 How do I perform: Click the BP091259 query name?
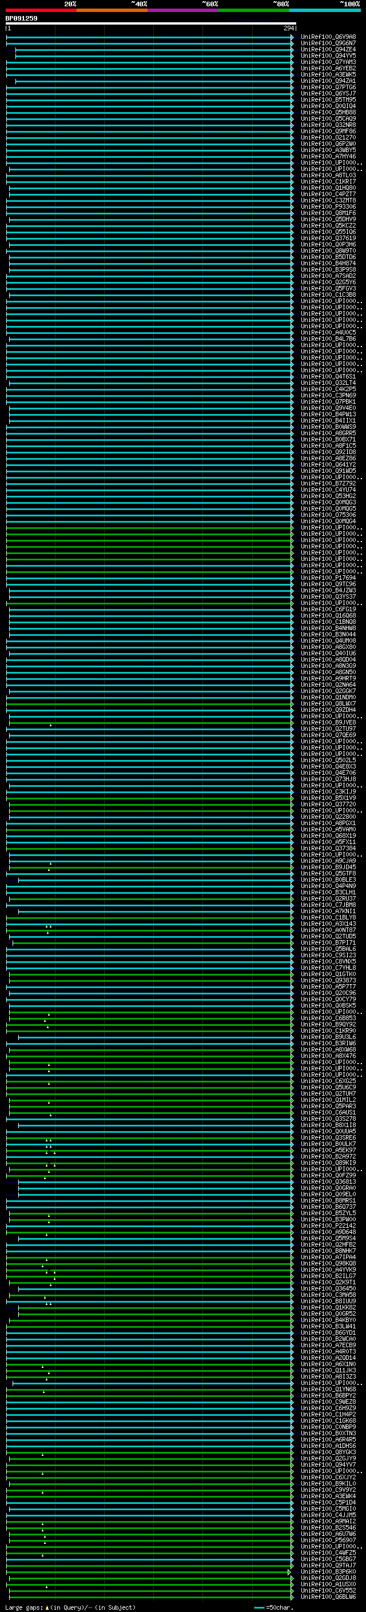click(x=21, y=19)
